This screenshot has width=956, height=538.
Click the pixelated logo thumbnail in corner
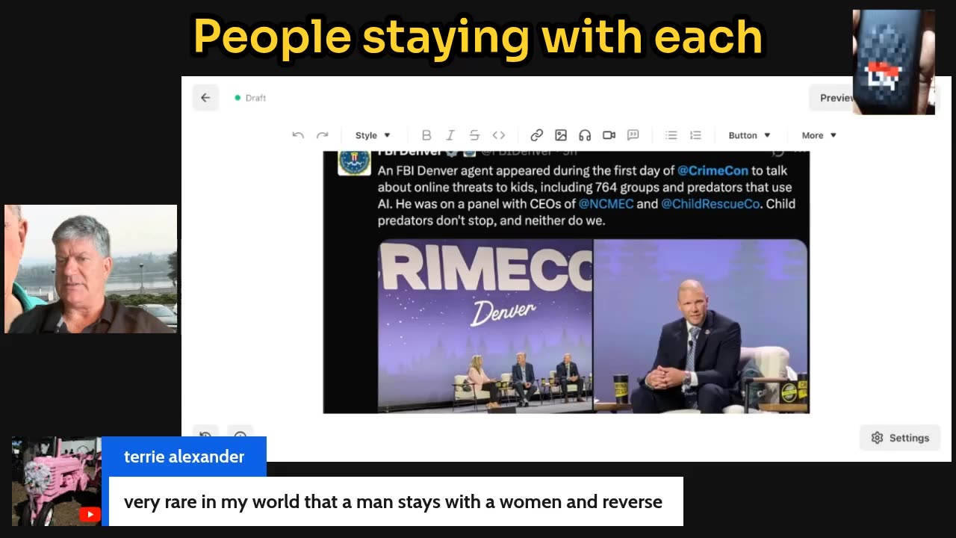coord(894,62)
